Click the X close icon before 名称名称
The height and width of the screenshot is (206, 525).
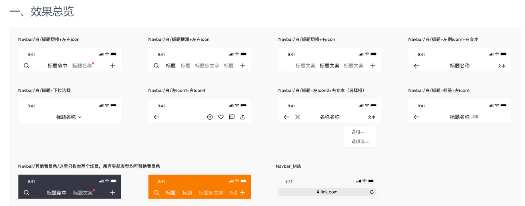[x=297, y=117]
